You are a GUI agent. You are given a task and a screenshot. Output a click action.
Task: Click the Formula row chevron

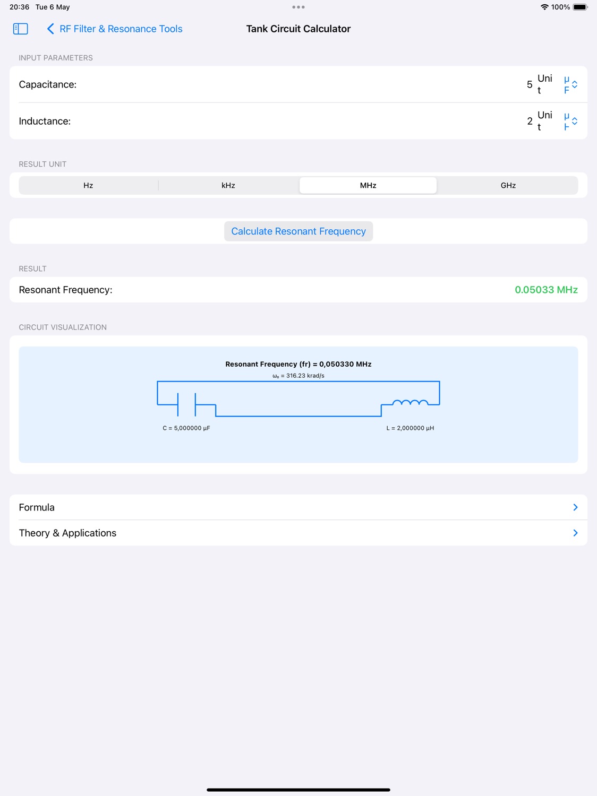(x=575, y=507)
